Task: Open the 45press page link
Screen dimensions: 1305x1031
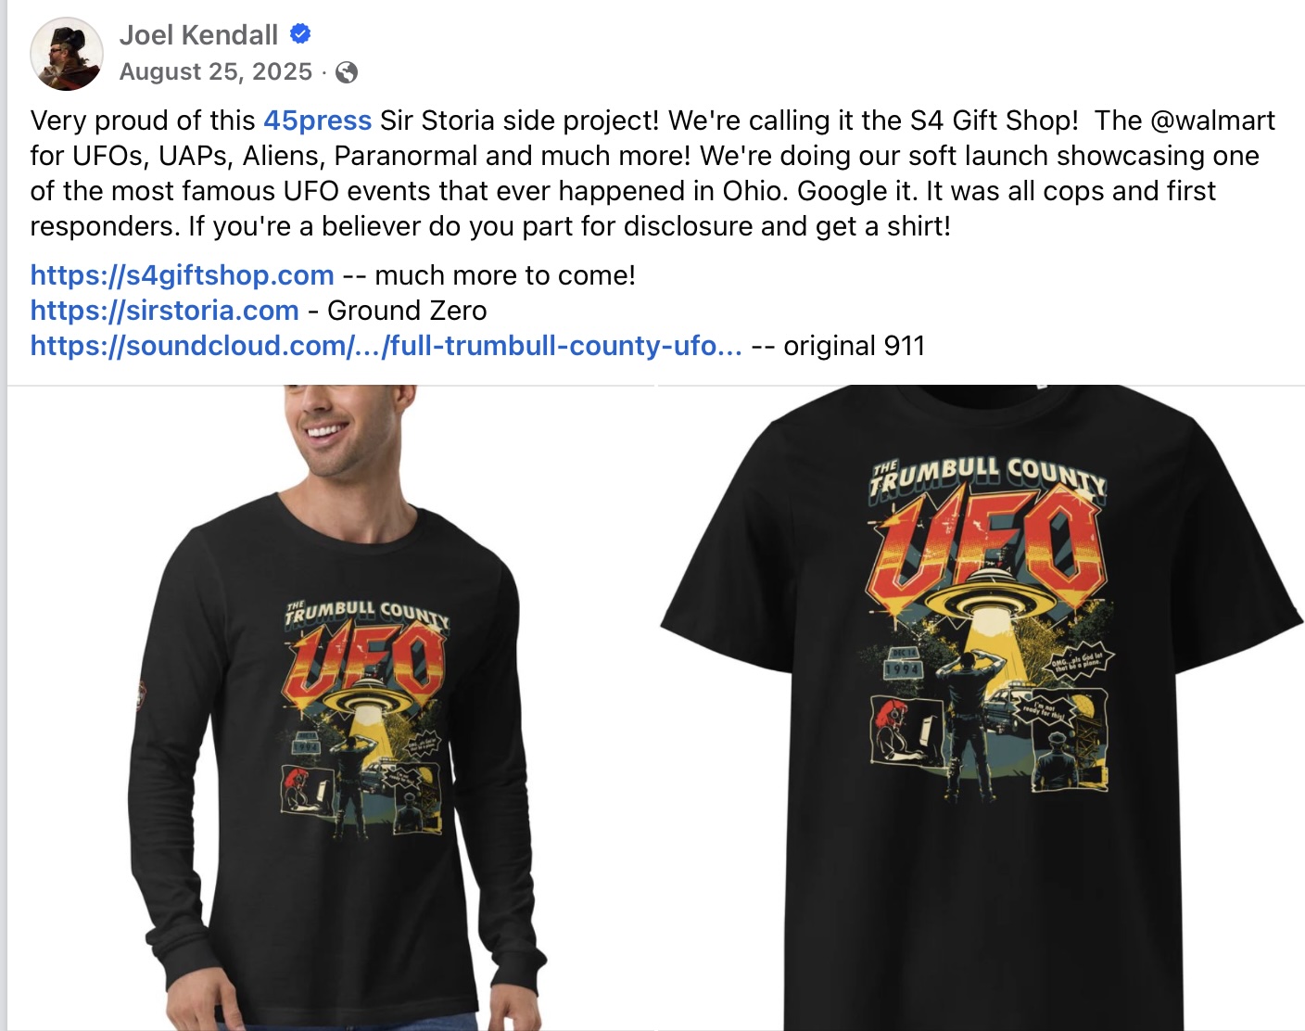Action: [x=318, y=121]
